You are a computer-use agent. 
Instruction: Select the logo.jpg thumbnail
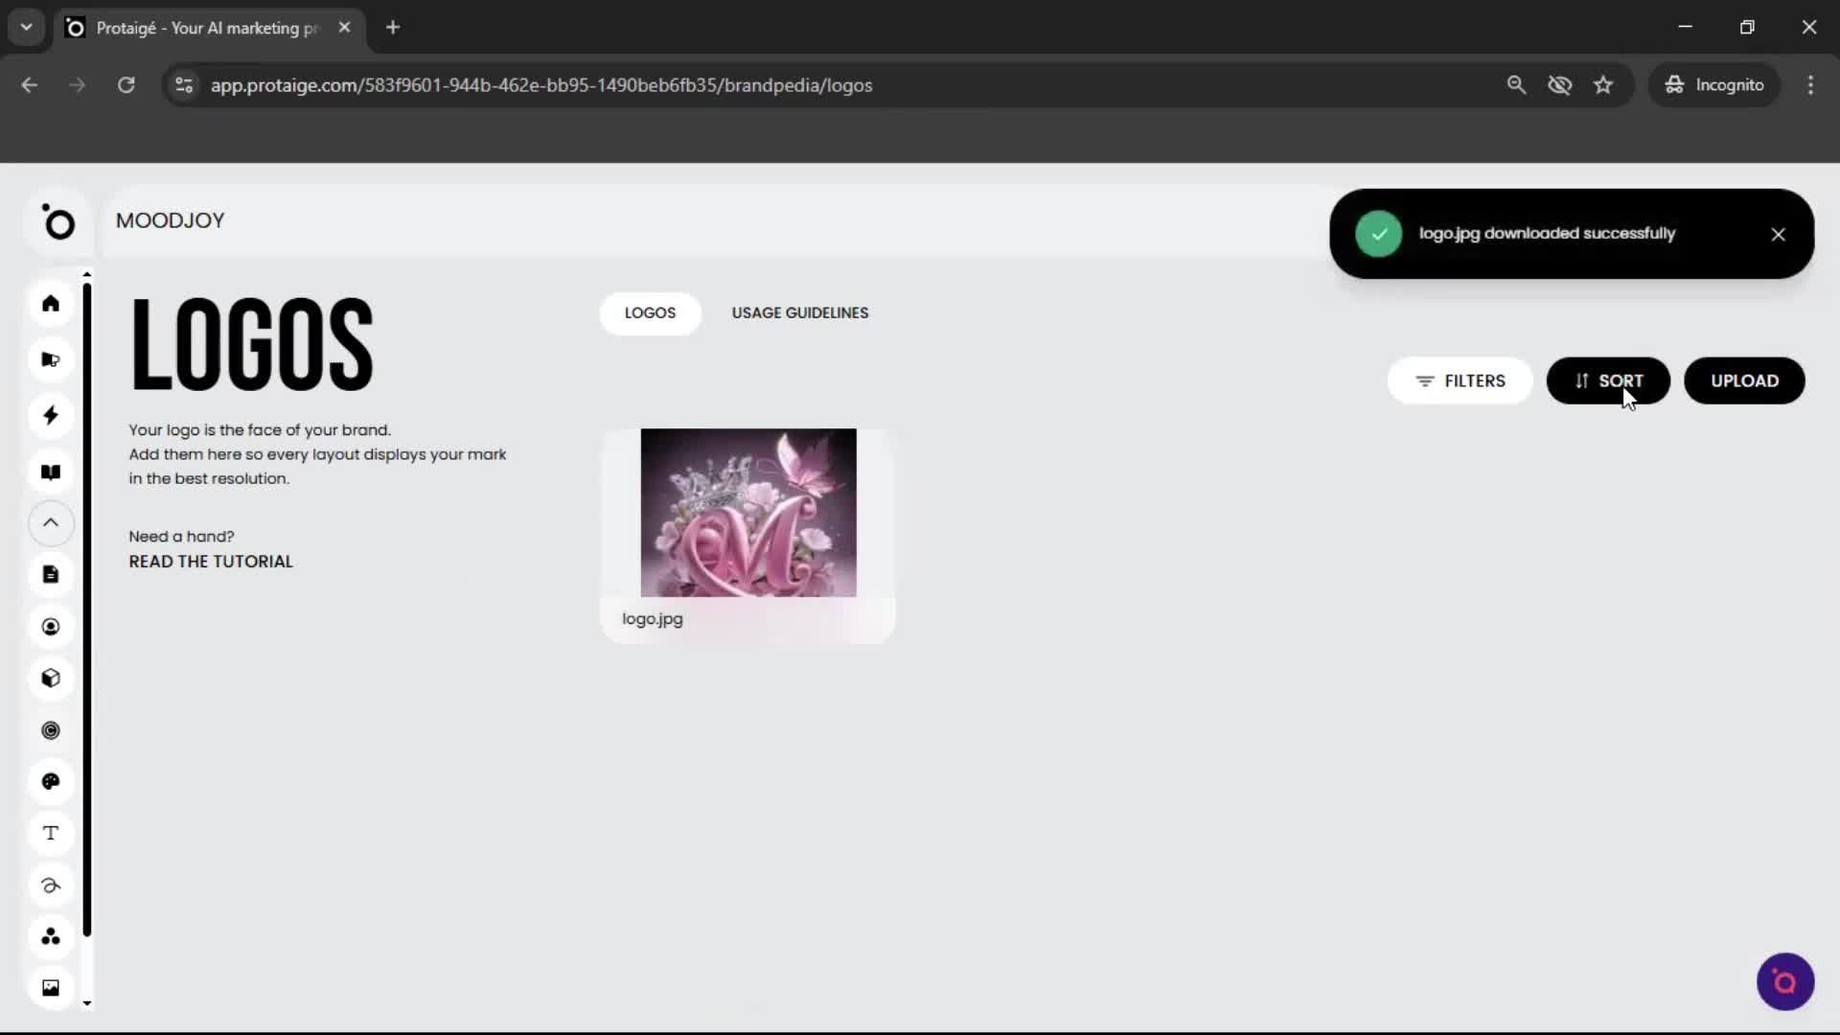point(747,513)
